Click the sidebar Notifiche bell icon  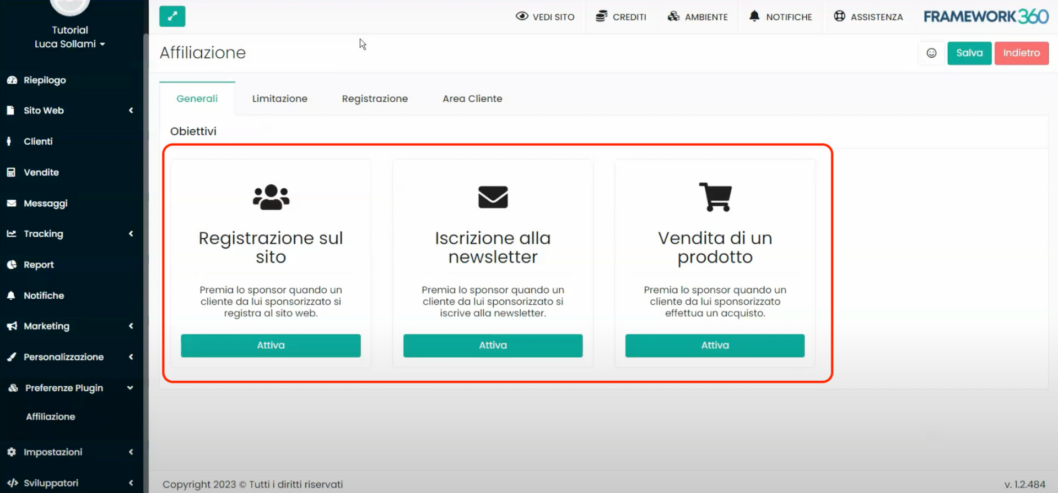point(11,295)
